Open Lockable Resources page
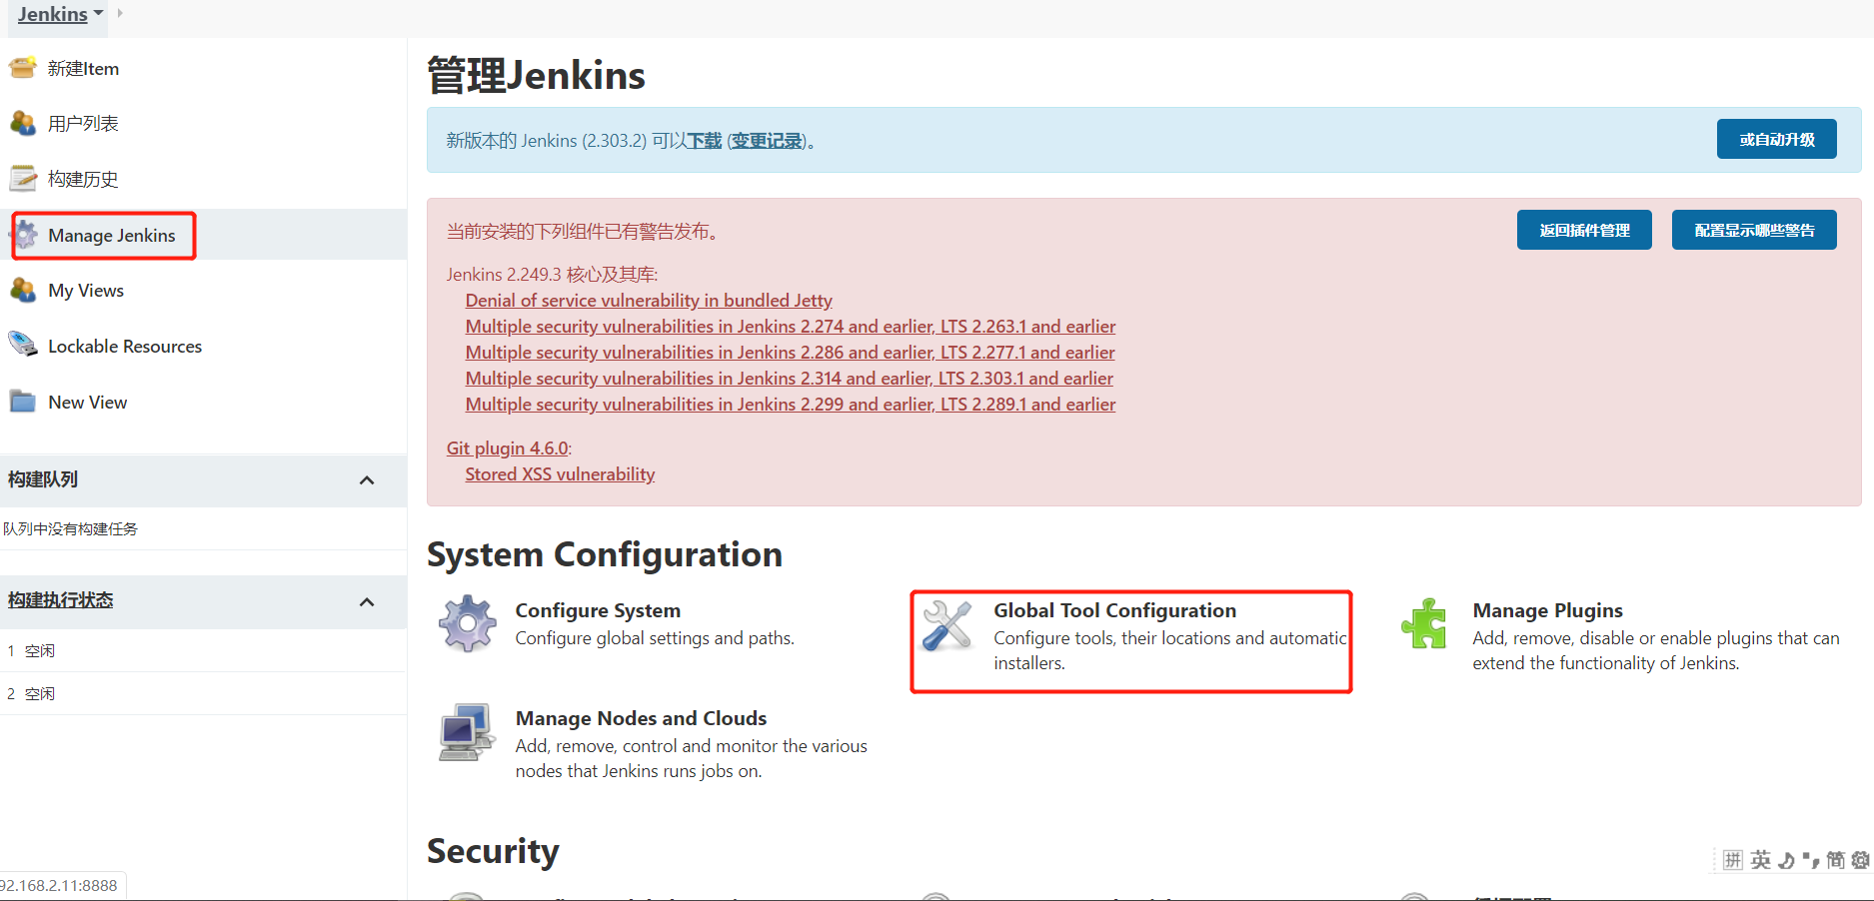 pos(125,346)
